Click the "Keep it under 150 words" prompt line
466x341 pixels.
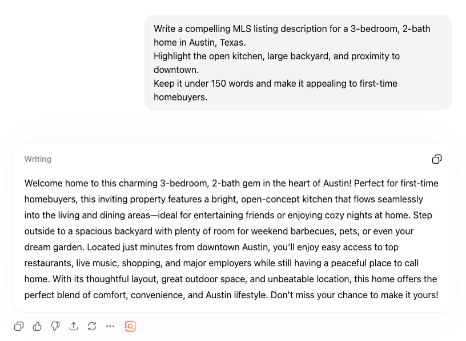(275, 83)
